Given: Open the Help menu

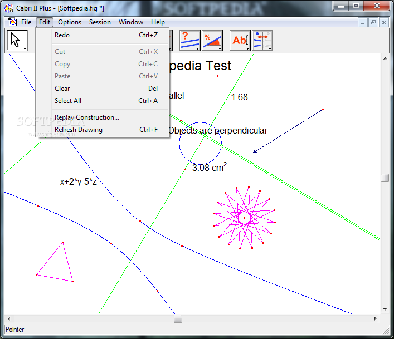Looking at the screenshot, I should (x=158, y=22).
